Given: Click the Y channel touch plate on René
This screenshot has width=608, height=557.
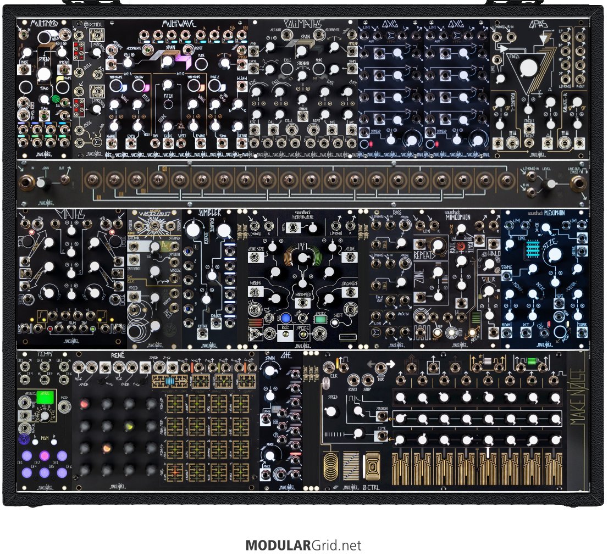Looking at the screenshot, I should click(x=223, y=381).
